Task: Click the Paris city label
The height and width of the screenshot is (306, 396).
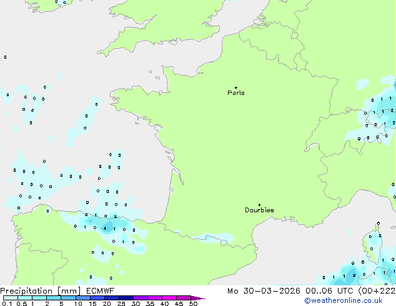Action: coord(236,93)
